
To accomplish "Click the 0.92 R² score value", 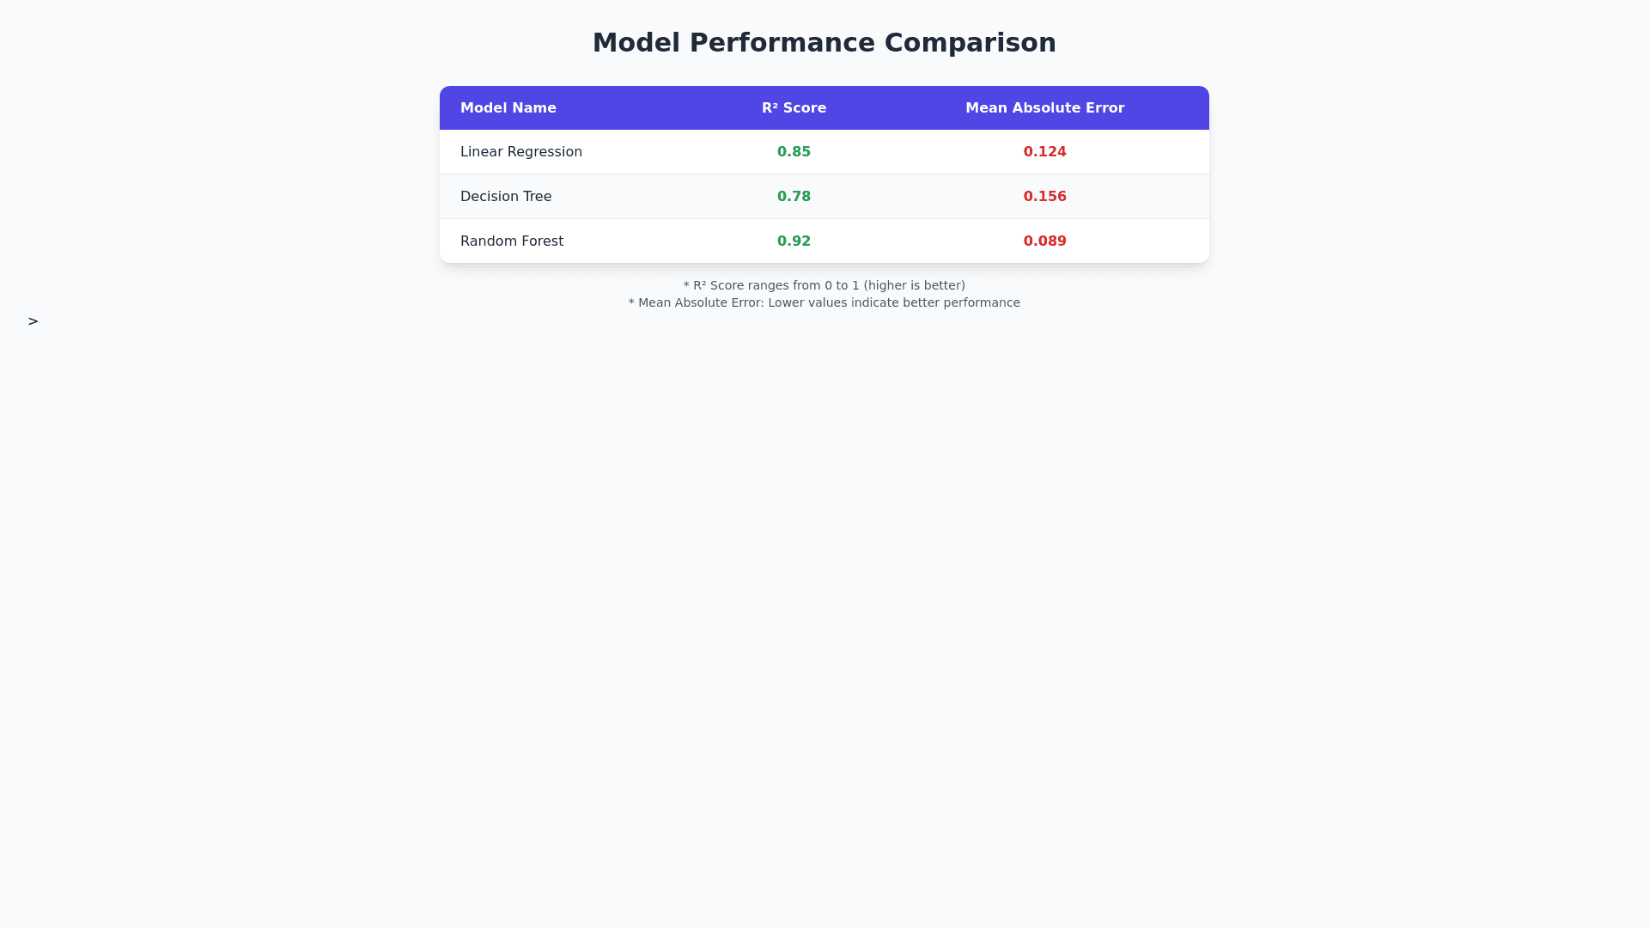I will (x=794, y=241).
